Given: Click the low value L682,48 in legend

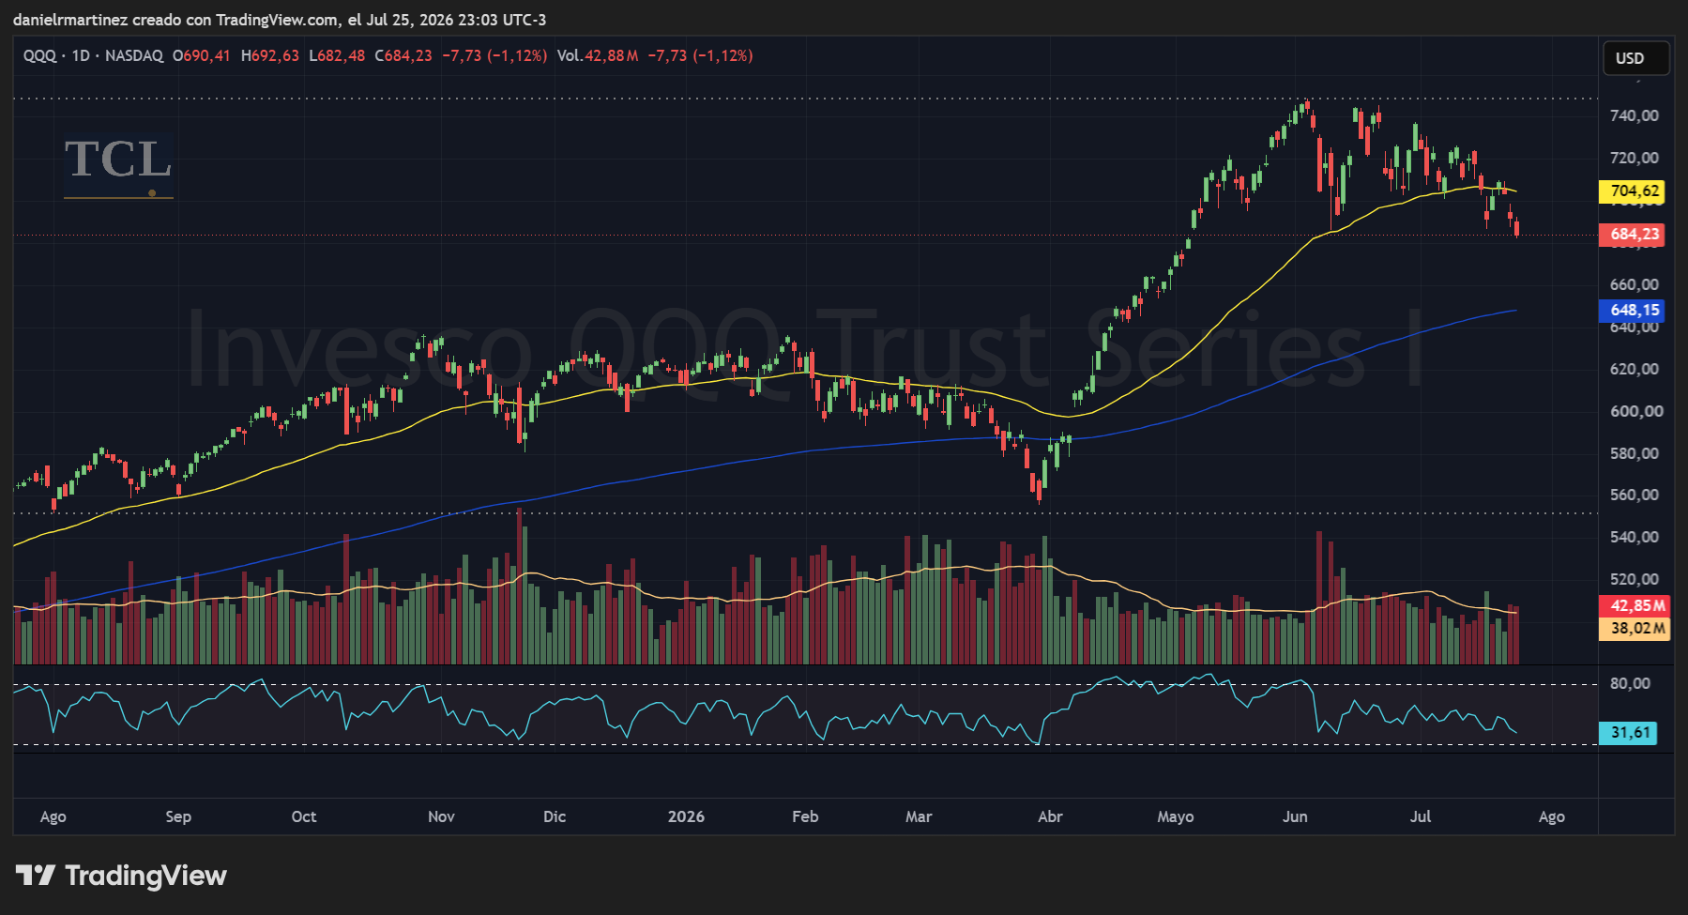Looking at the screenshot, I should (337, 55).
